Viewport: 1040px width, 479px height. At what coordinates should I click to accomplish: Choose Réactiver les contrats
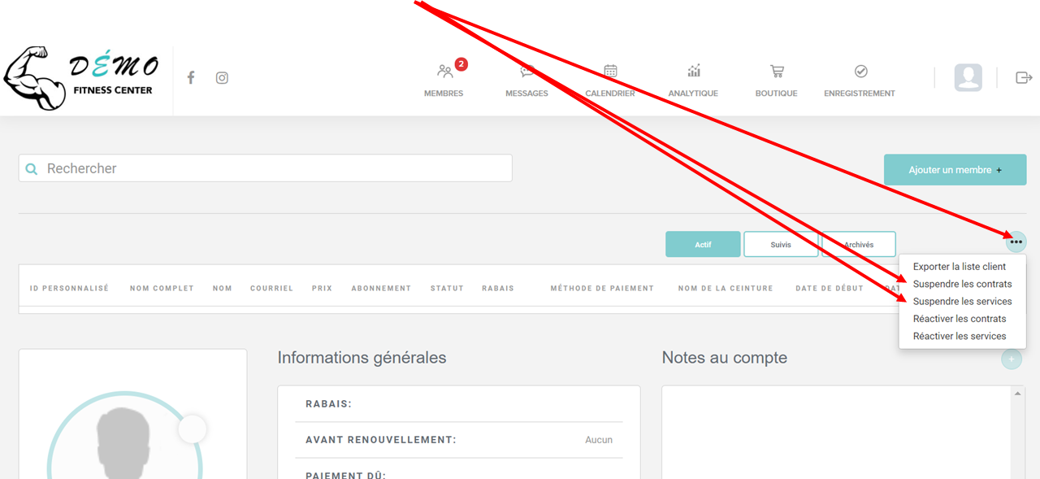coord(960,319)
